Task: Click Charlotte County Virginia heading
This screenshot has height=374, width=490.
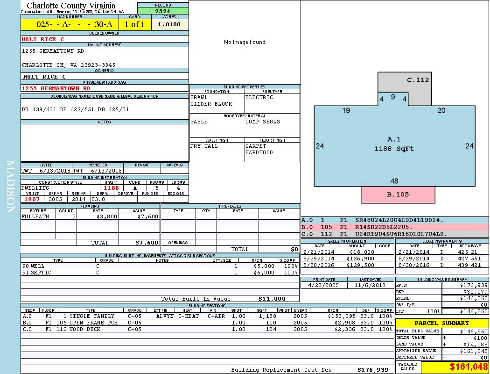Action: (71, 6)
